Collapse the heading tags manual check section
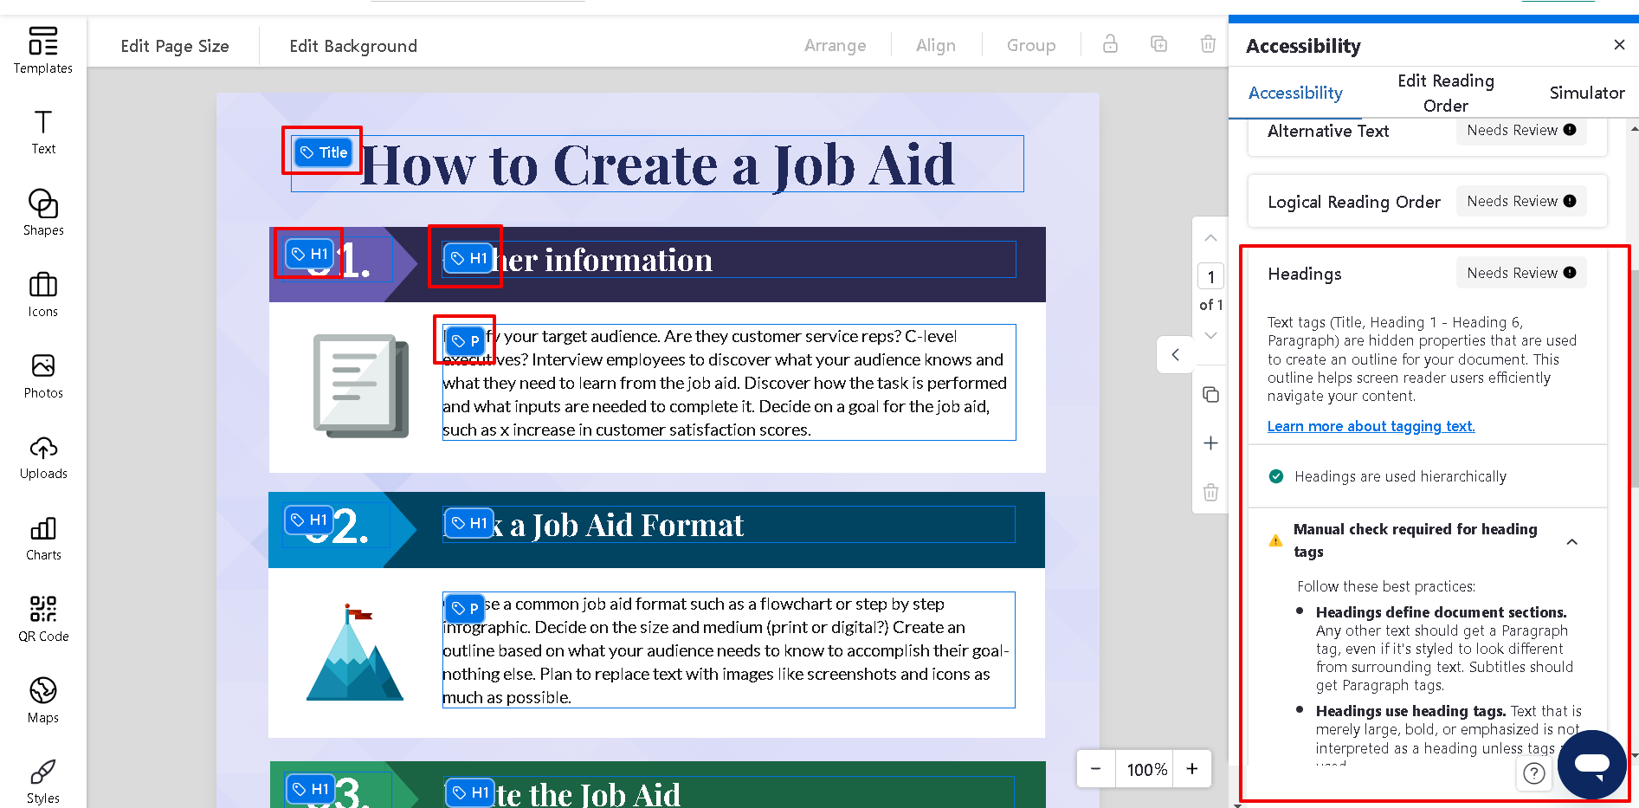This screenshot has height=808, width=1639. (x=1572, y=541)
